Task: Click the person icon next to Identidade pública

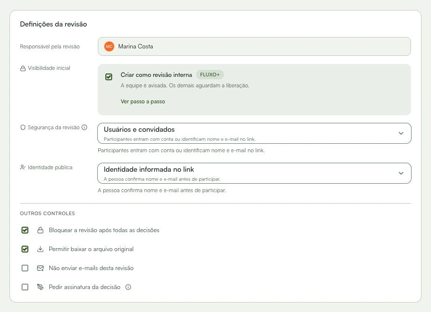Action: 23,167
